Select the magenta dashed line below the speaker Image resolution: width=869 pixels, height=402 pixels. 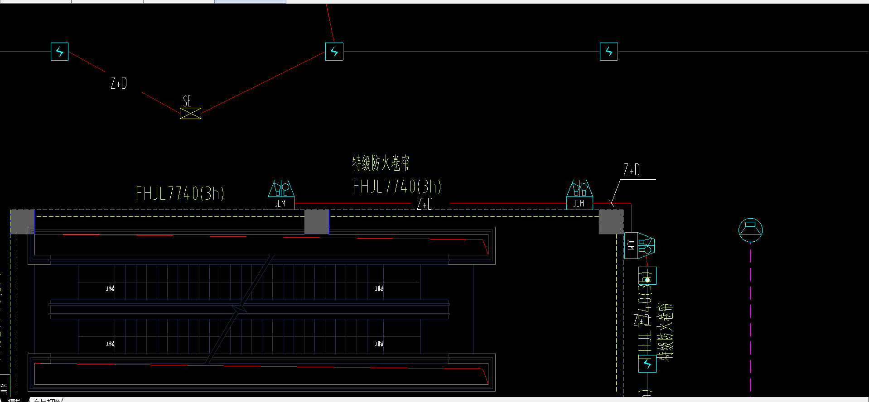(x=751, y=319)
